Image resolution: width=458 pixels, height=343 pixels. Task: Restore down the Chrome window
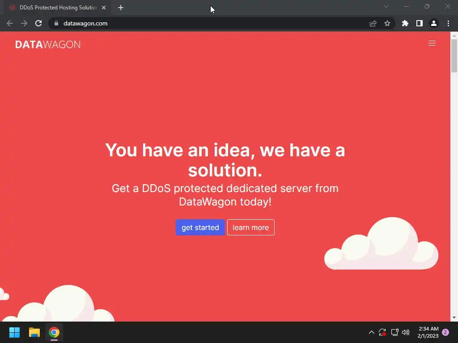click(x=427, y=6)
